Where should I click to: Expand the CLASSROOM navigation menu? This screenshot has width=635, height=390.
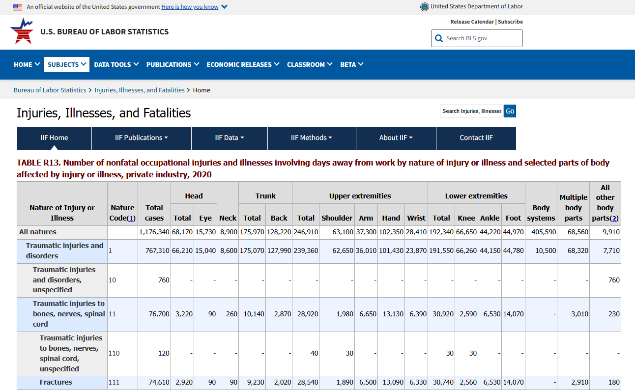coord(310,64)
